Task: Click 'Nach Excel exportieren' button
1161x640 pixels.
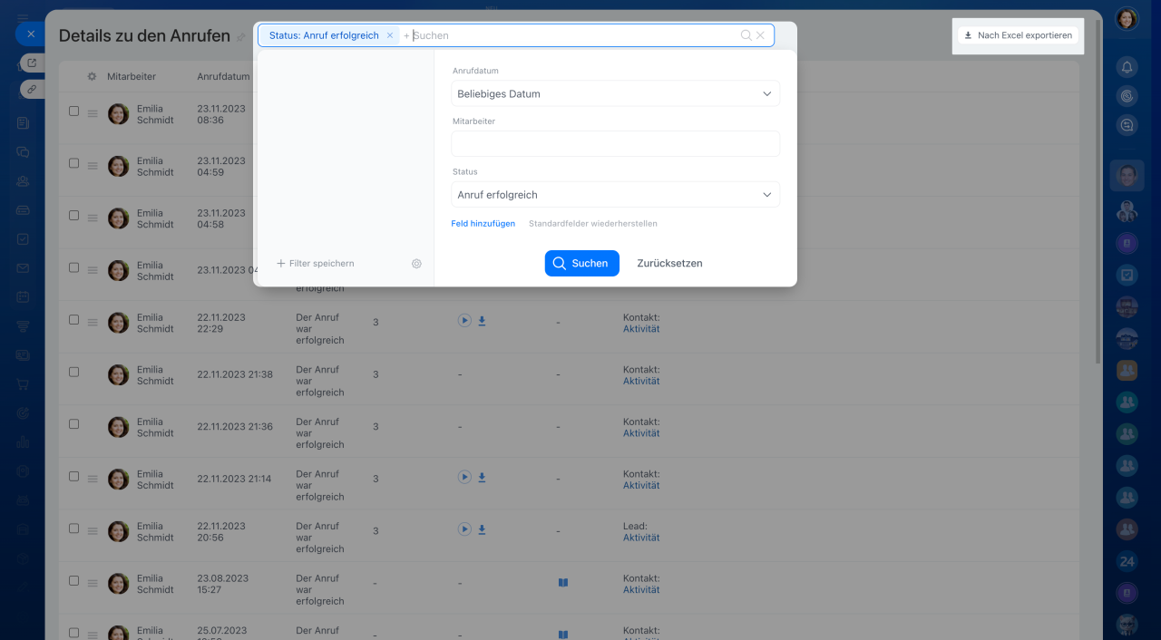Action: [x=1018, y=35]
